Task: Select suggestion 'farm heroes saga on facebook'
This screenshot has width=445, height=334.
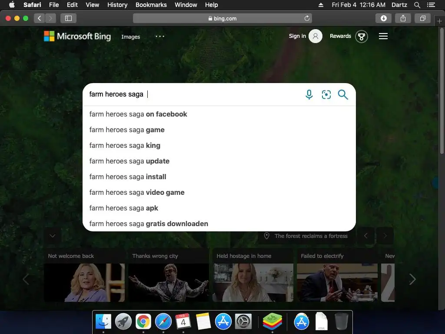Action: point(219,114)
